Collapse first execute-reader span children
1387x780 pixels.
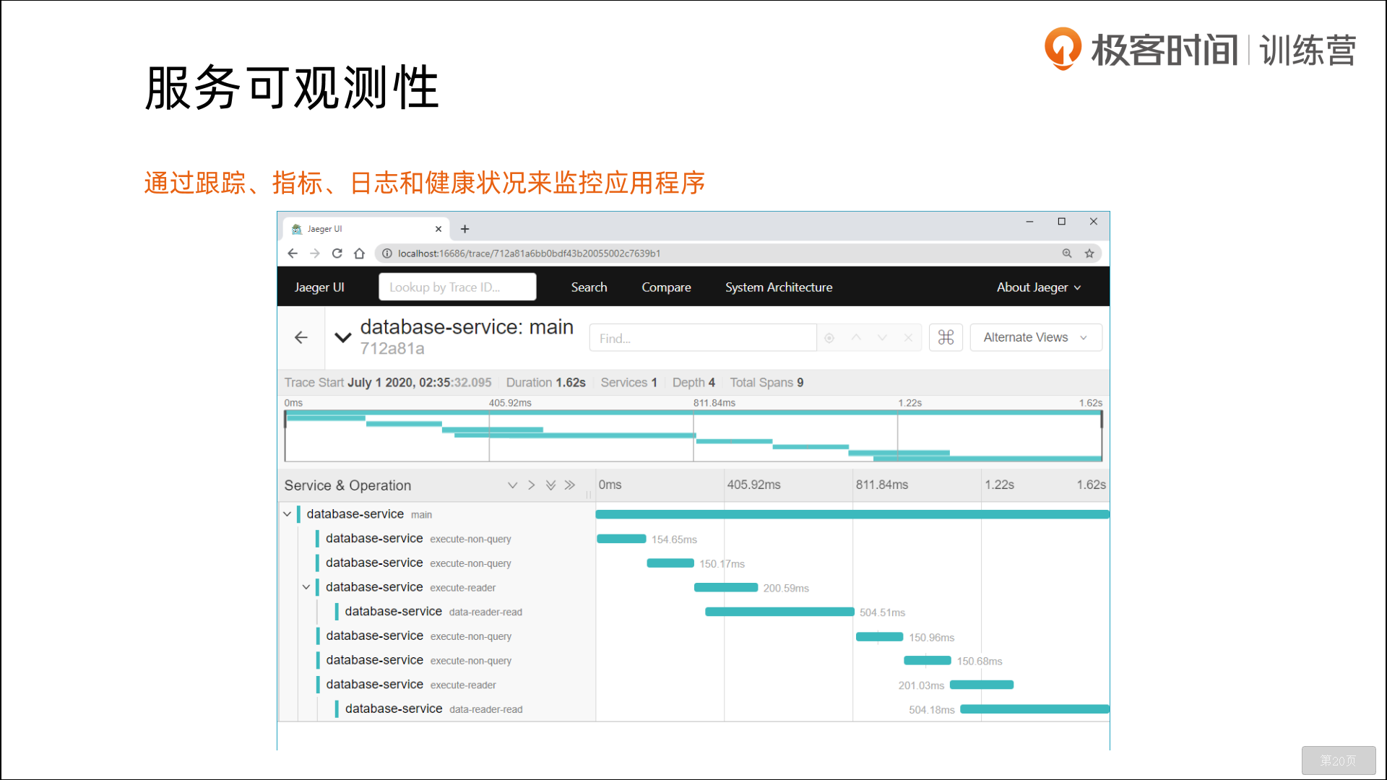[x=306, y=587]
